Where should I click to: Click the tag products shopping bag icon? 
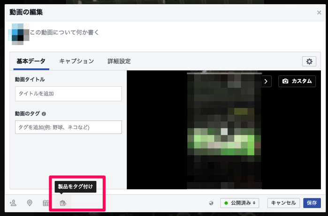(x=63, y=203)
